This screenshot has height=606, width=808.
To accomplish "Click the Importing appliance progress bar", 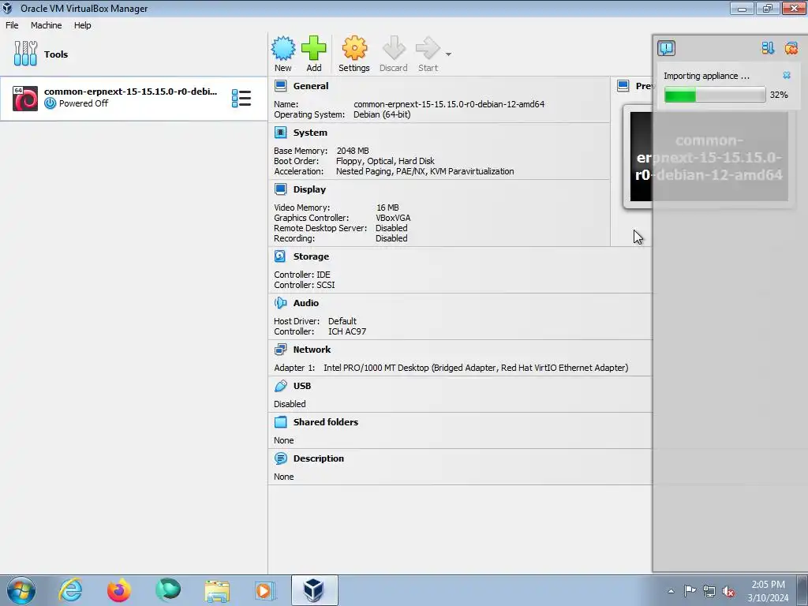I will (715, 95).
